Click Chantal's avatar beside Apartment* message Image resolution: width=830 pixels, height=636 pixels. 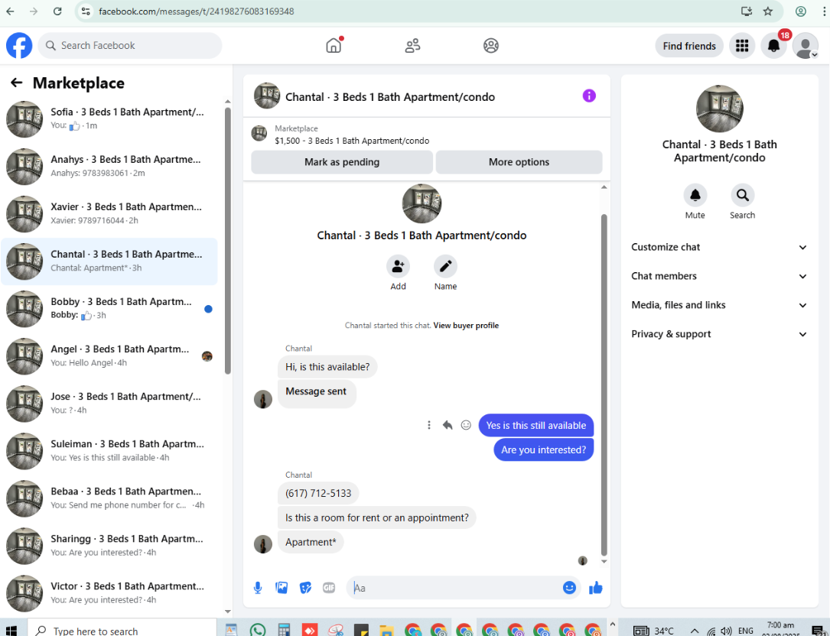pyautogui.click(x=263, y=544)
